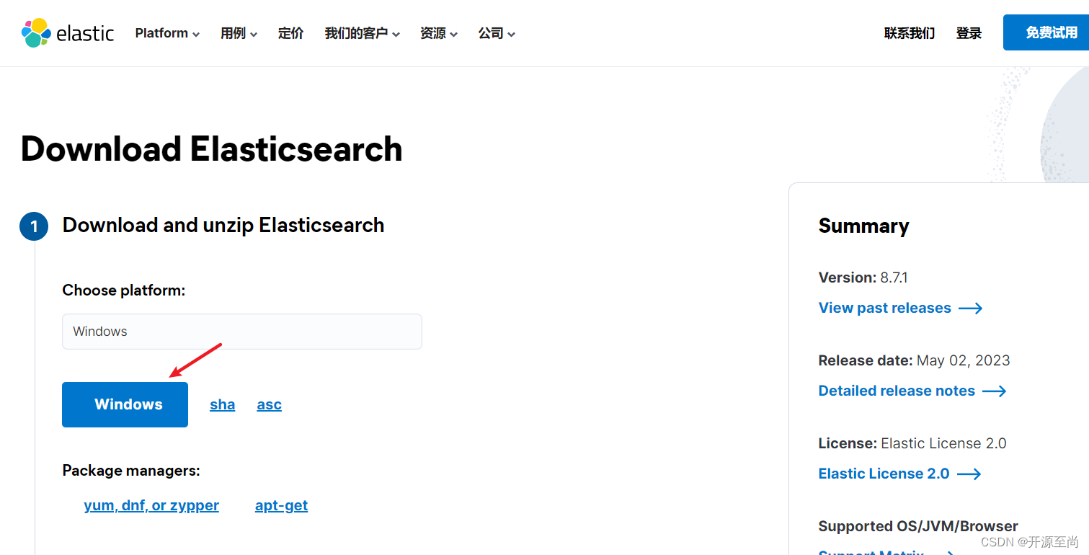Open the Elastic License 2.0 link
Screen dimensions: 1089x555
pos(884,474)
